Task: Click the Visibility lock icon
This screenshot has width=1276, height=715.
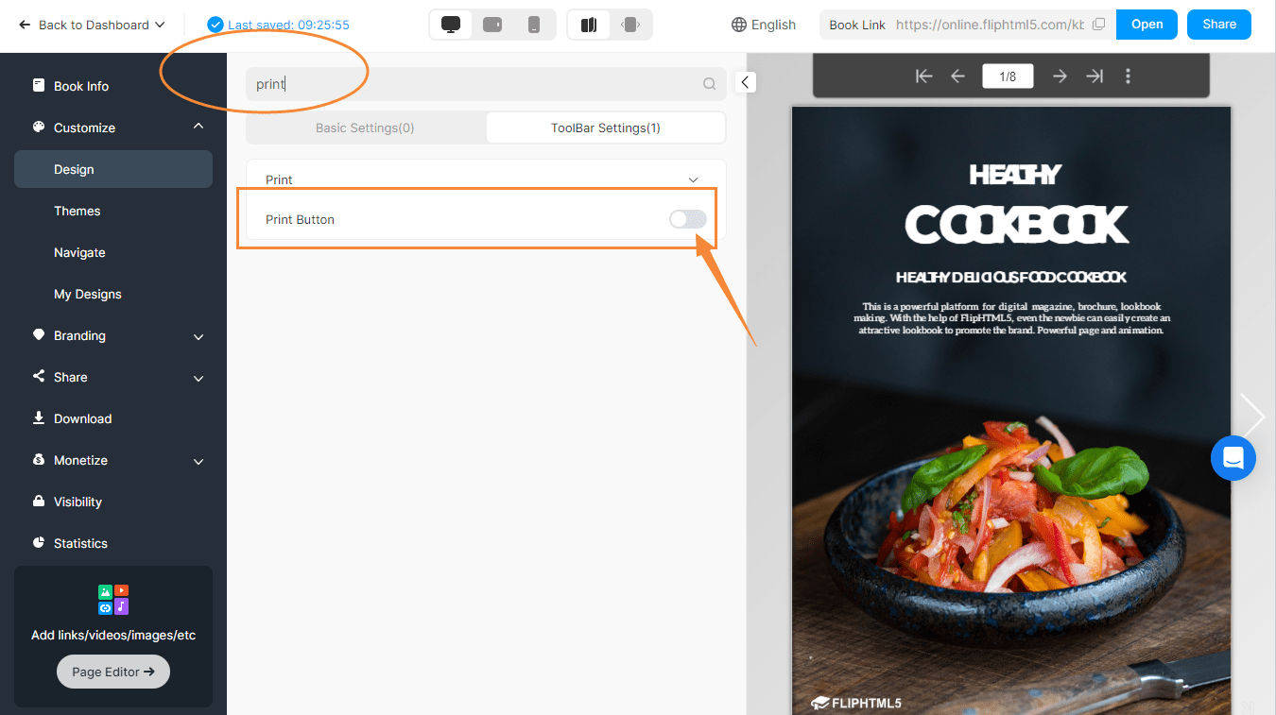Action: pyautogui.click(x=39, y=502)
